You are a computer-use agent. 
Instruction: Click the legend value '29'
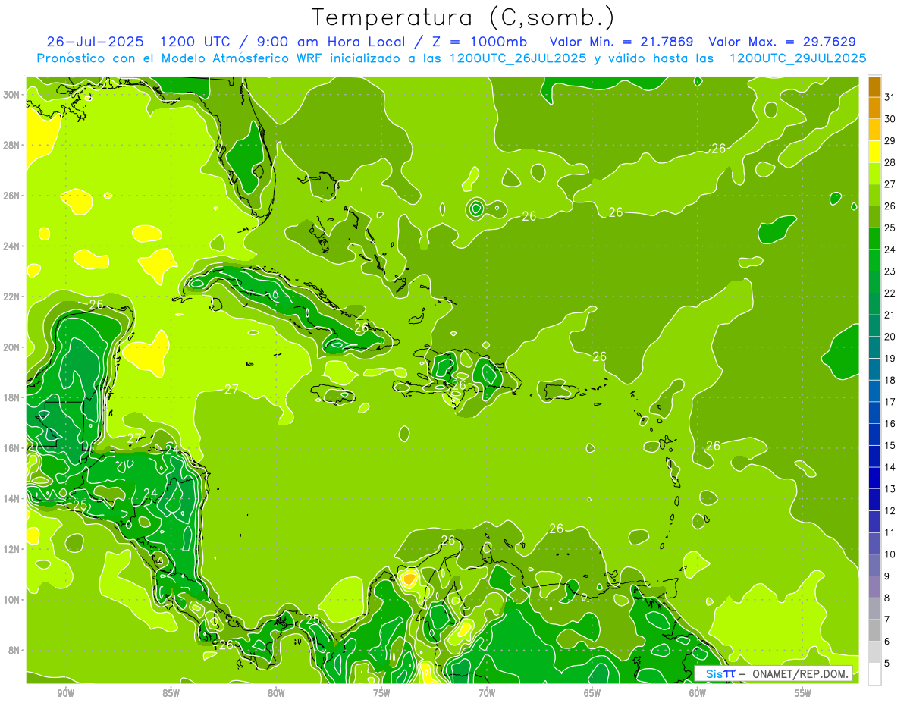click(x=890, y=140)
